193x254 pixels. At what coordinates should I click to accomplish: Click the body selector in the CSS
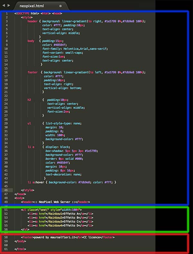31,41
